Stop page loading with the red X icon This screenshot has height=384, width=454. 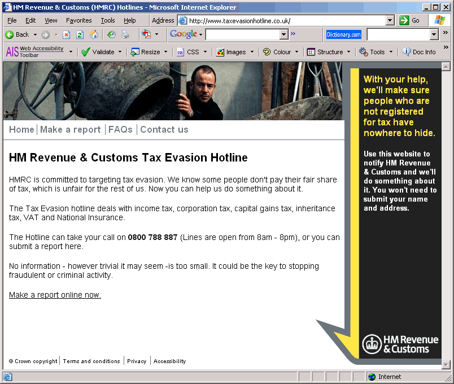[66, 35]
